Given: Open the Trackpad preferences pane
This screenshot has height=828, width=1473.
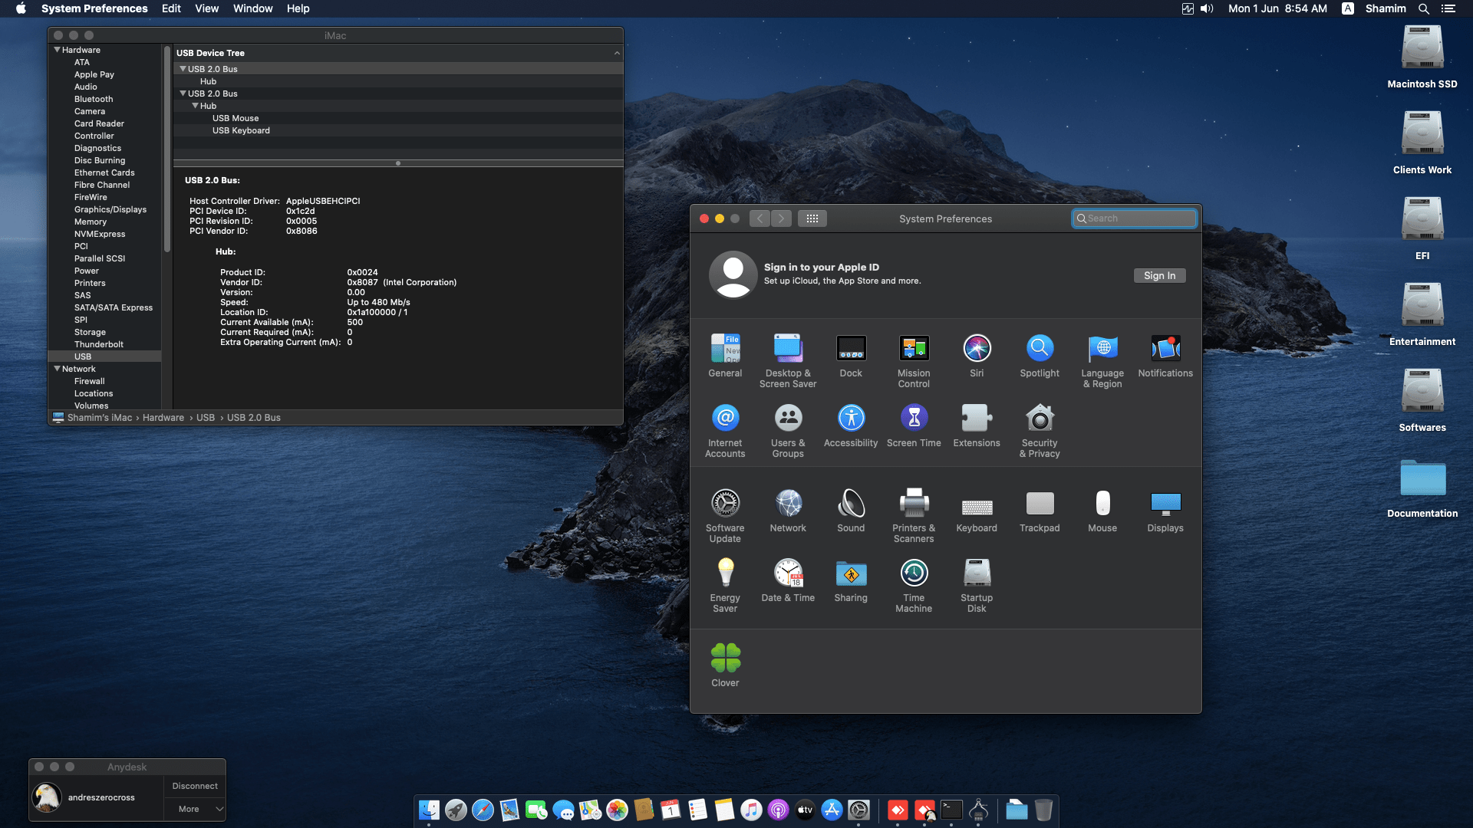Looking at the screenshot, I should pyautogui.click(x=1040, y=511).
